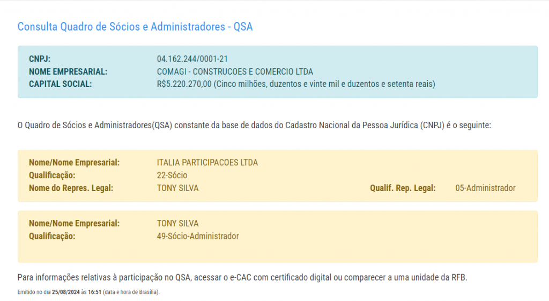Click the 22-Sócio qualification value
Screen dimensions: 549x301
tap(172, 175)
